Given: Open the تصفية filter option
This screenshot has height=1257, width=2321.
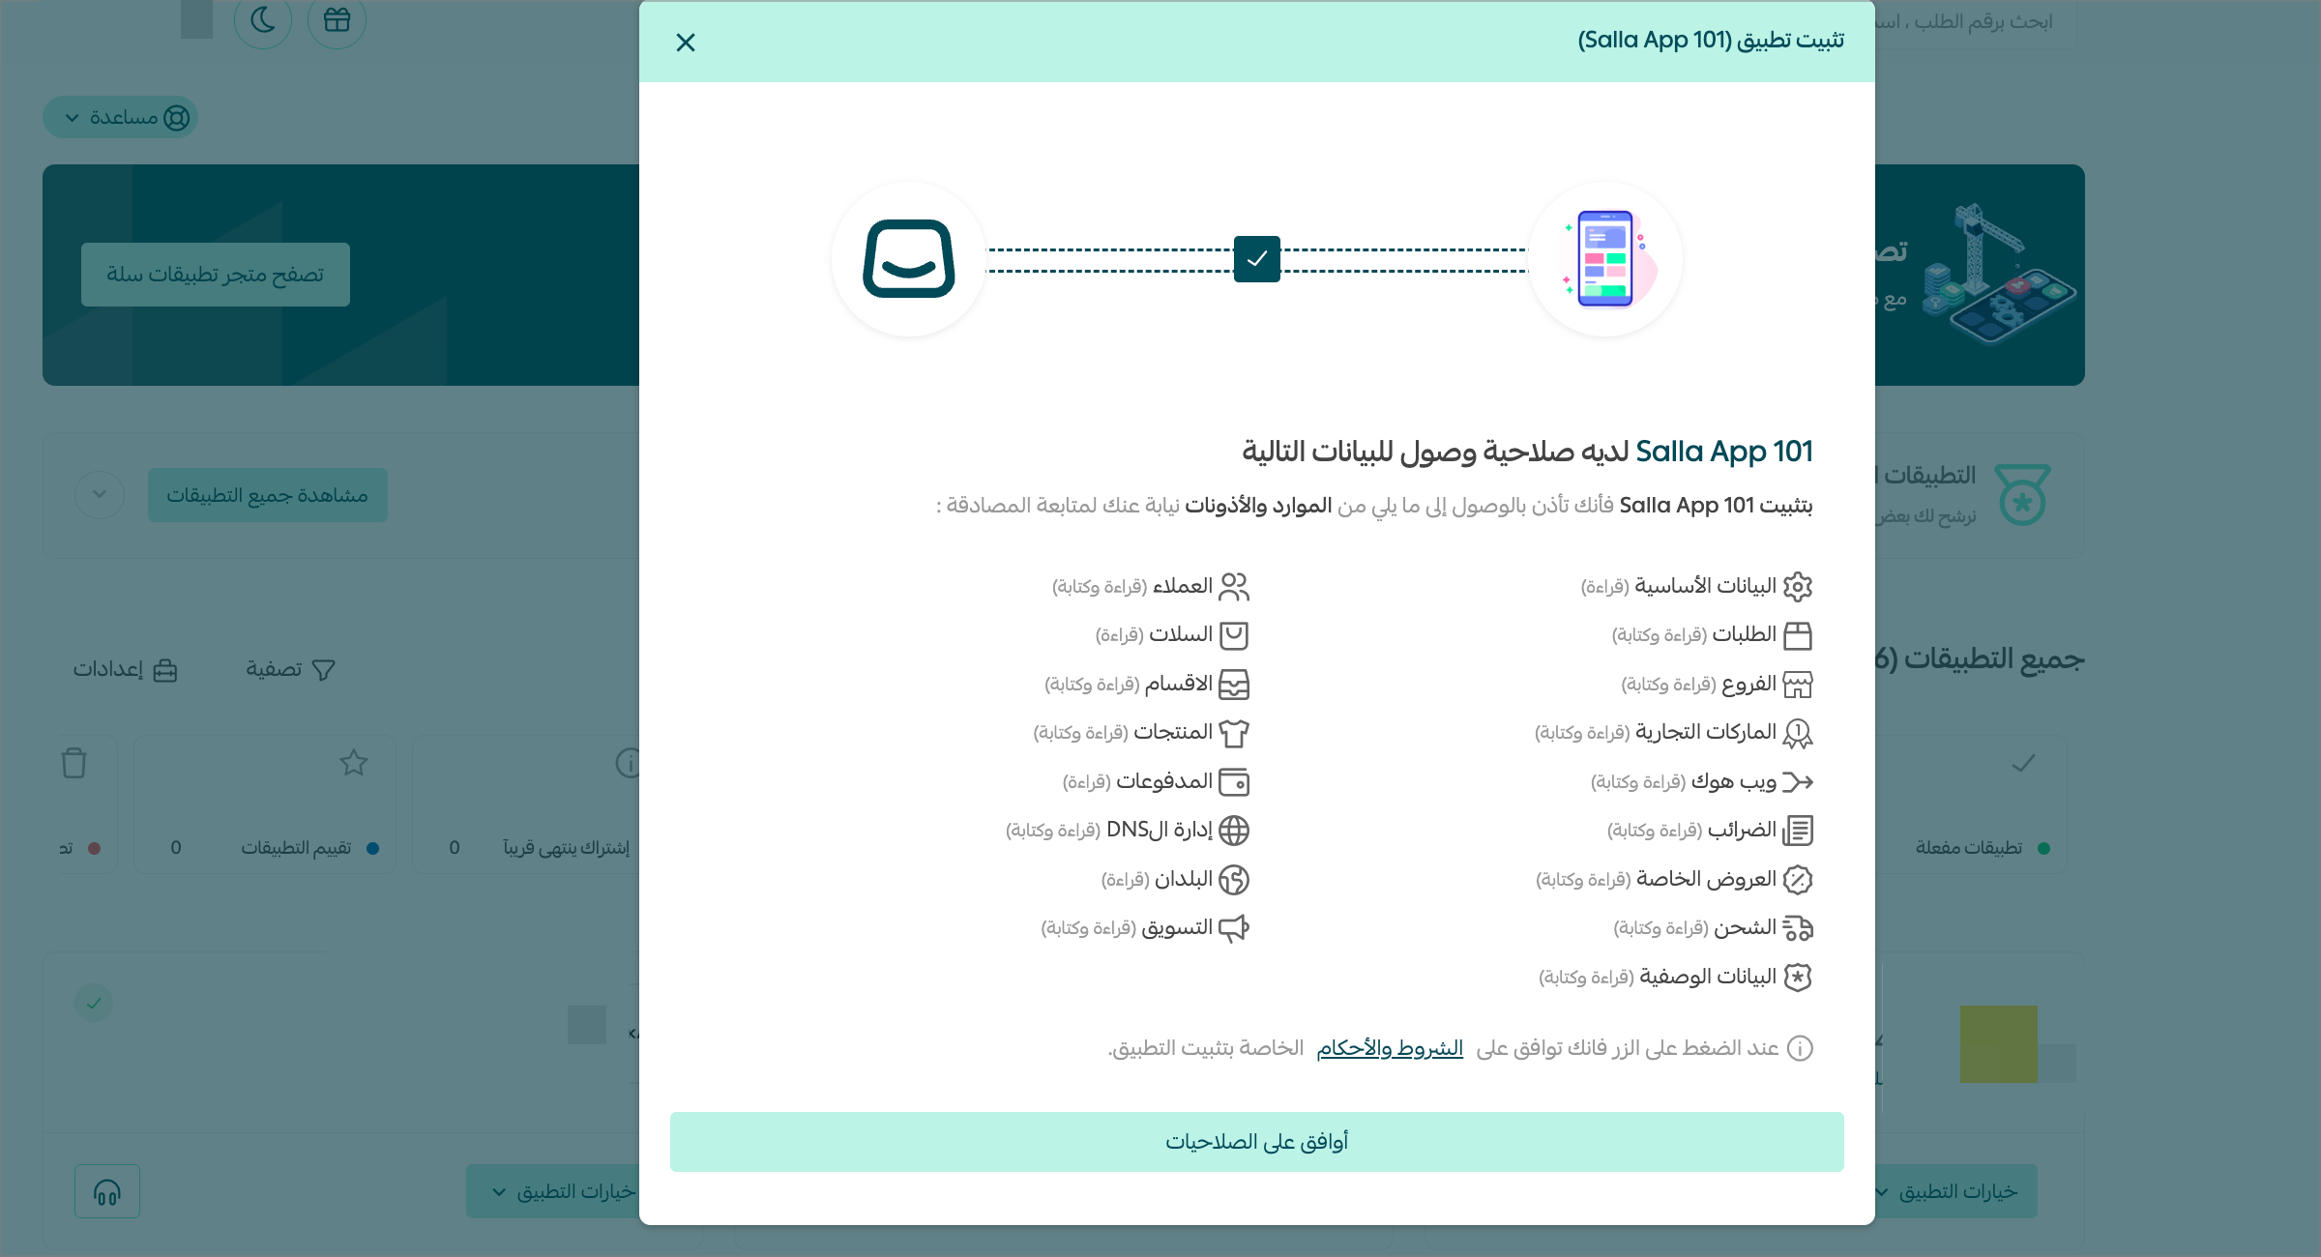Looking at the screenshot, I should tap(290, 669).
